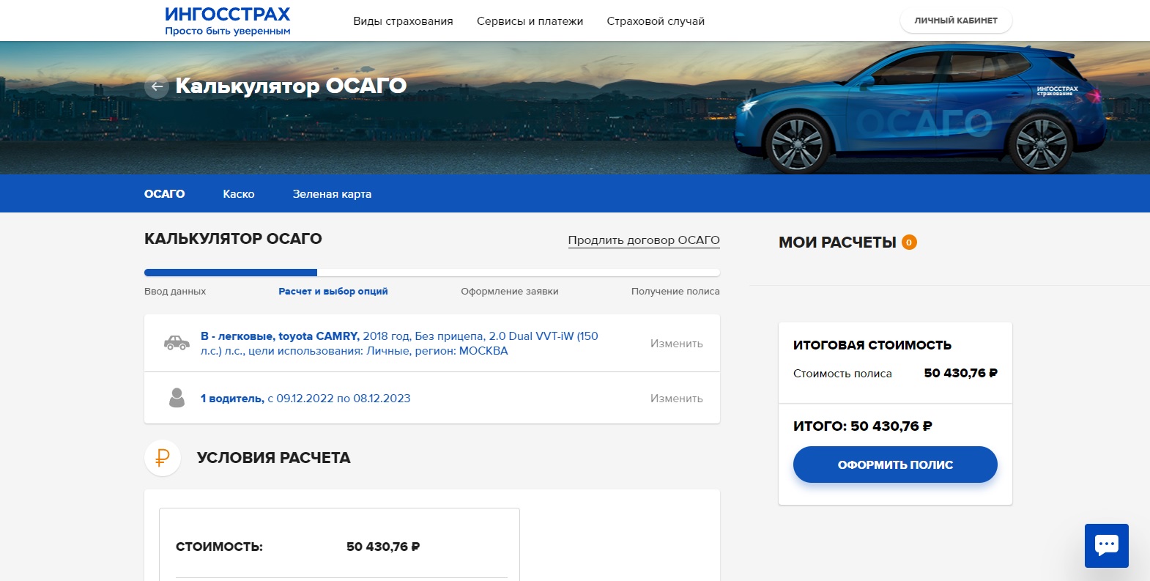Switch to the Каско tab

tap(239, 194)
